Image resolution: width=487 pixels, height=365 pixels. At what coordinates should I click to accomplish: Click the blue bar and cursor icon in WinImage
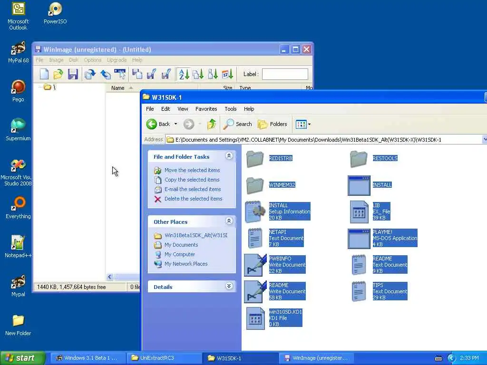120,74
